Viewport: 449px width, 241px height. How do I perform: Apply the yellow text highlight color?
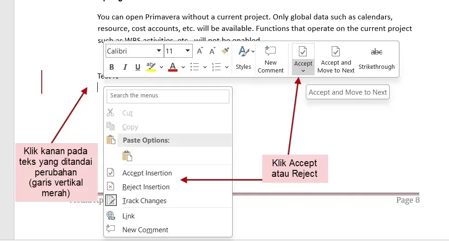tap(151, 67)
